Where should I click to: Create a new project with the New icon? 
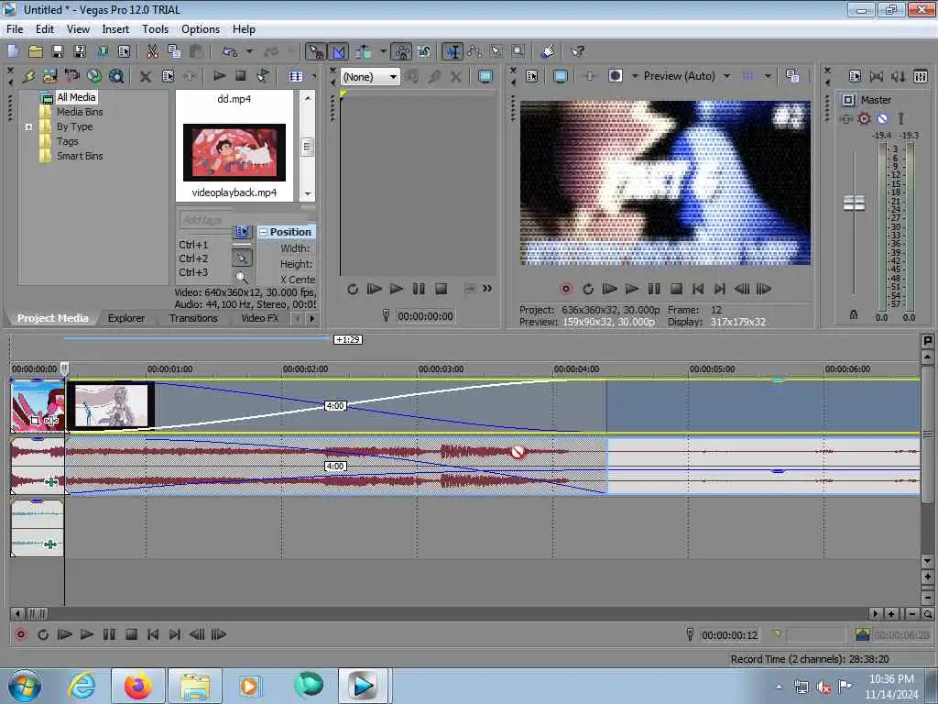point(13,51)
